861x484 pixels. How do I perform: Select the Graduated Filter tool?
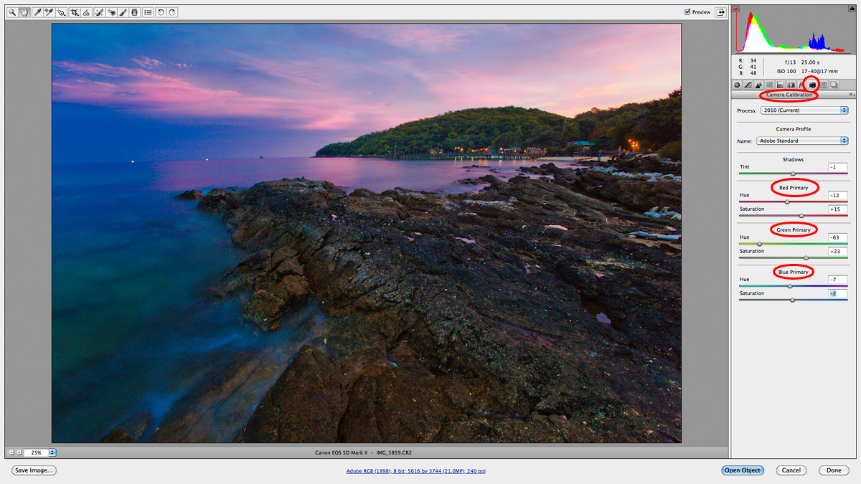point(135,12)
